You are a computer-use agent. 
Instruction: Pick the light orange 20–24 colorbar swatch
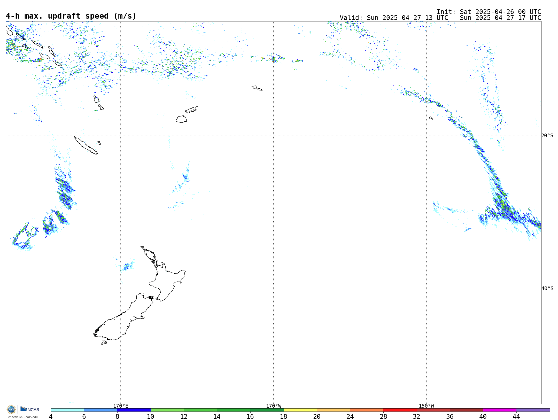point(334,410)
